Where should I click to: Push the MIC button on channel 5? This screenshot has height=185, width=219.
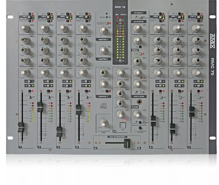pos(160,14)
